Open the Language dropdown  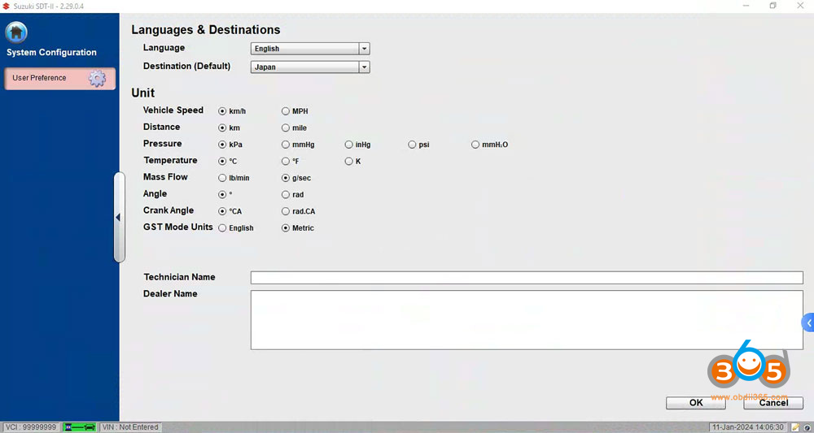(x=364, y=49)
